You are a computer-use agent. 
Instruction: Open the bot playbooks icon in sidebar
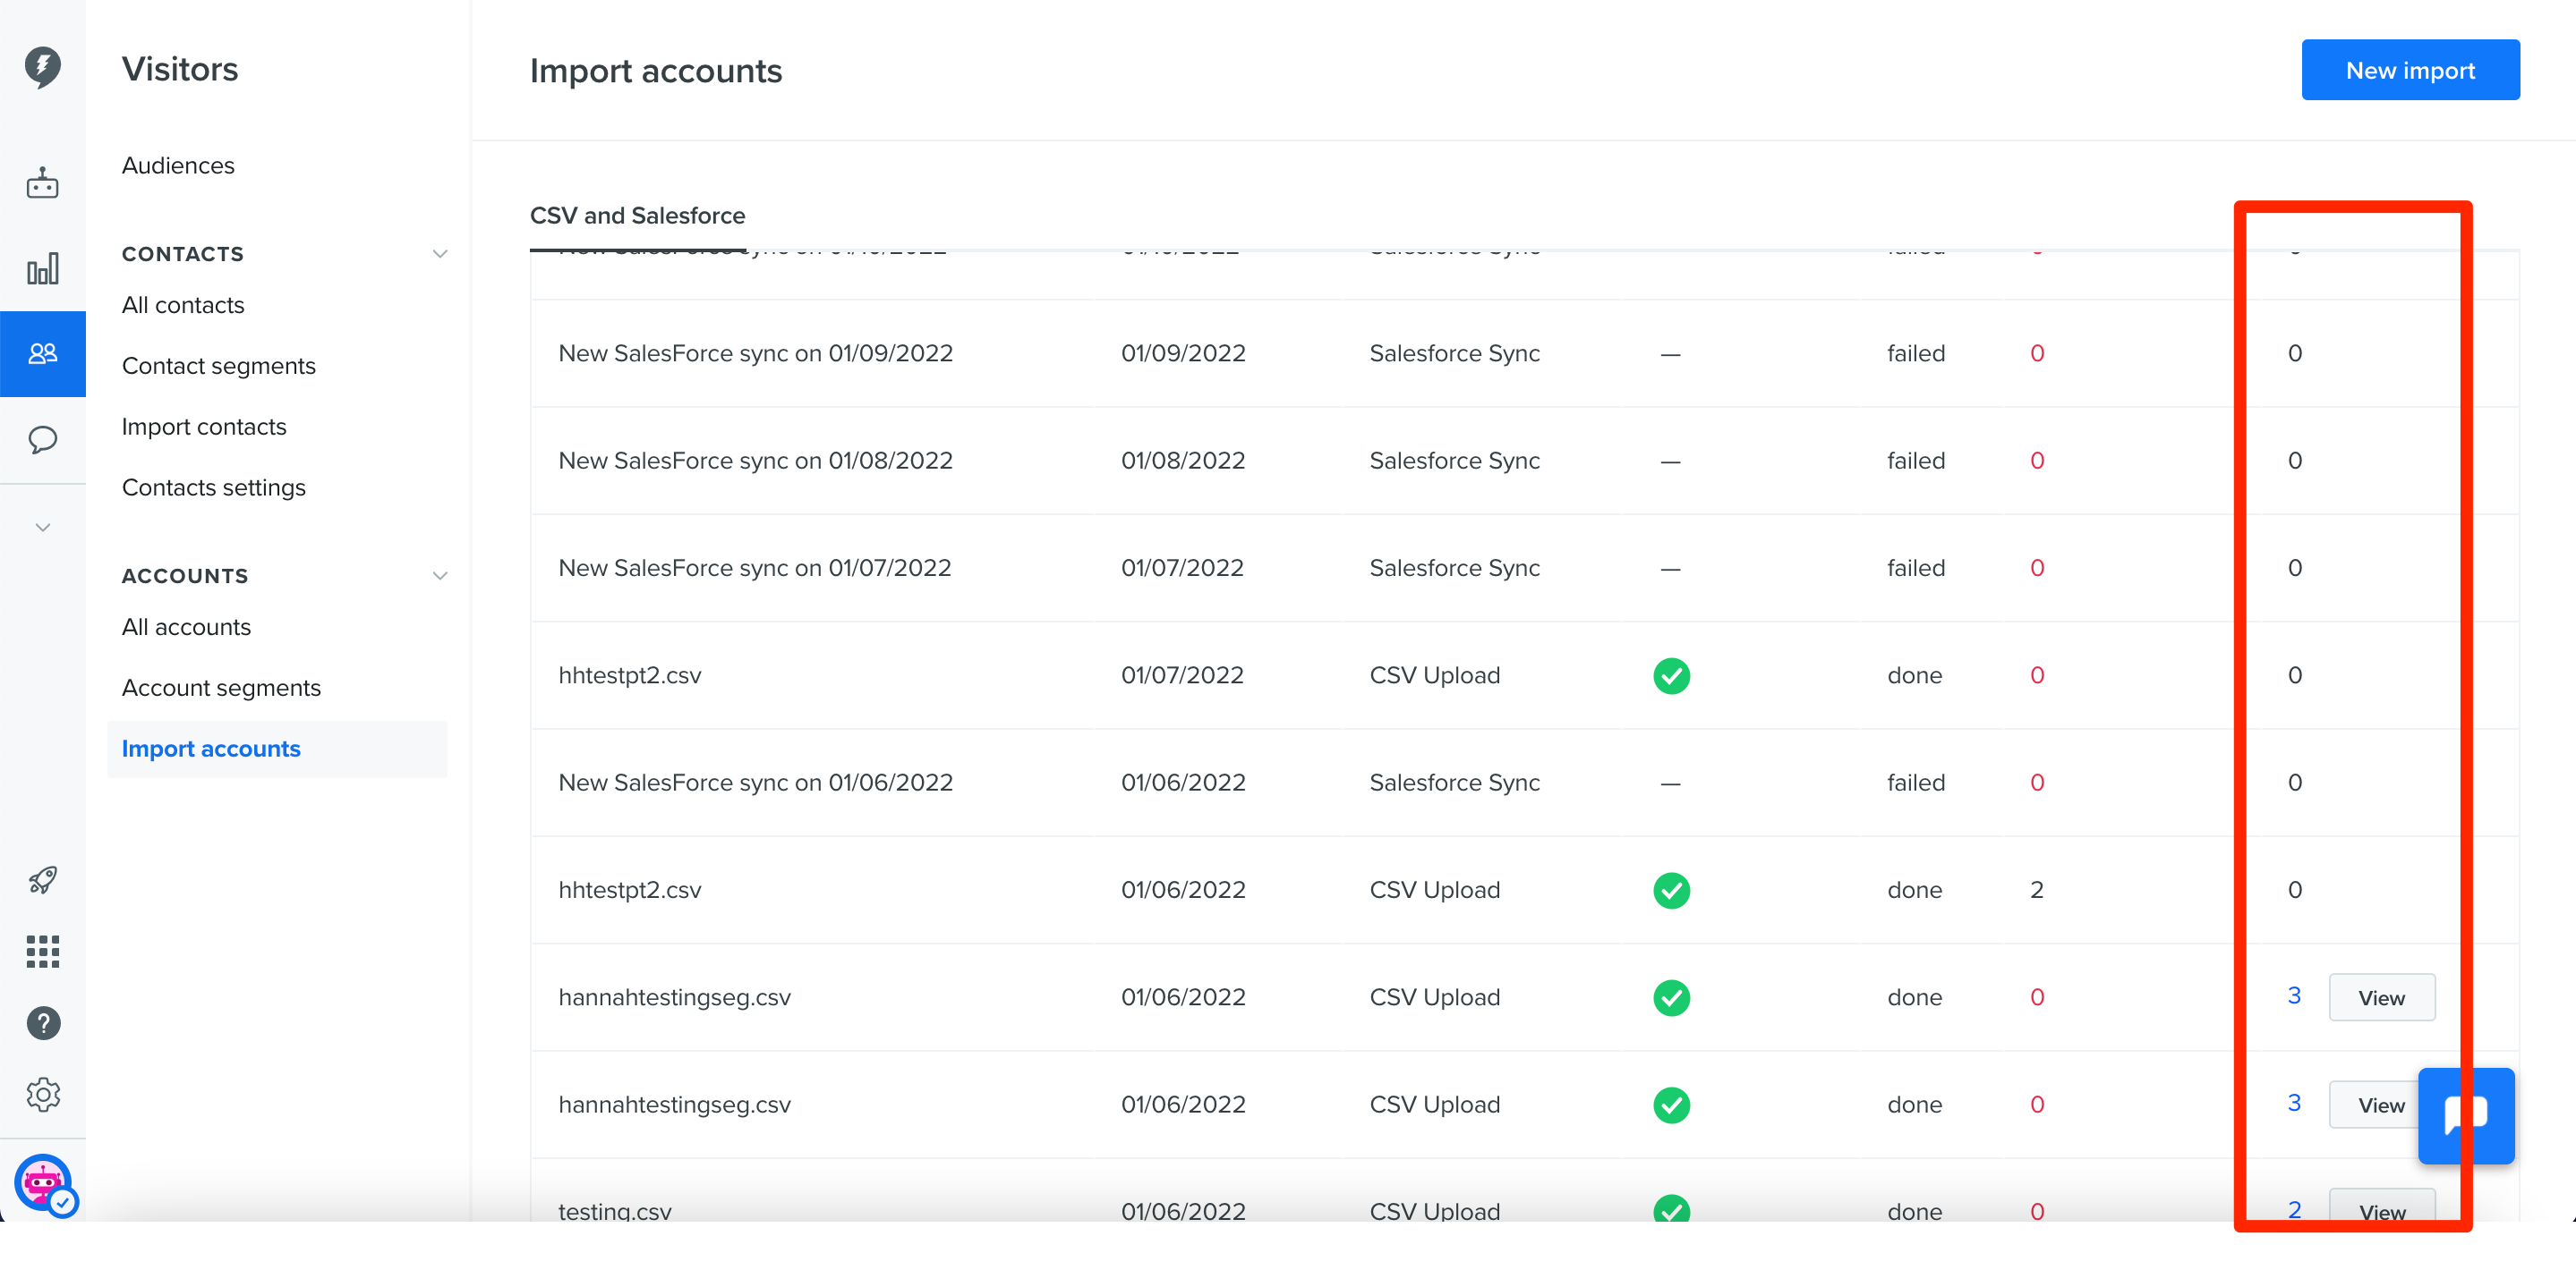coord(42,182)
